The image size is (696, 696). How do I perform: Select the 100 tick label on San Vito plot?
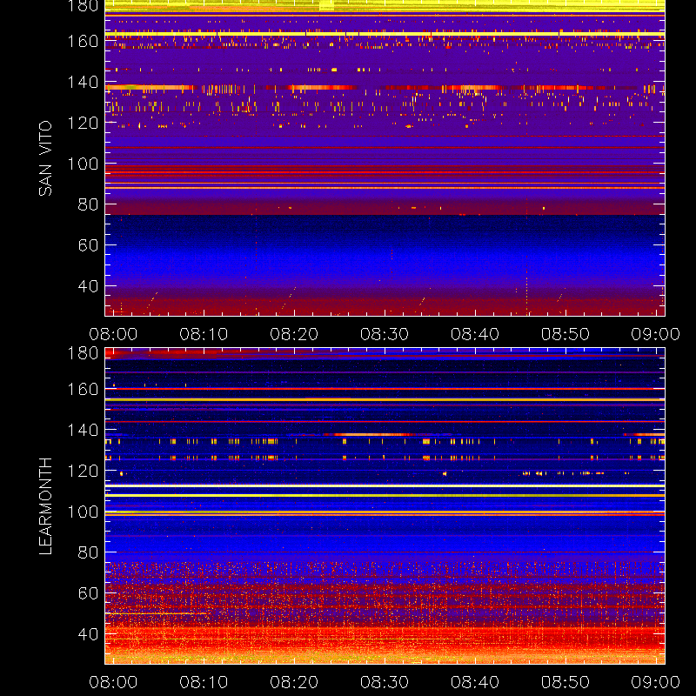83,164
